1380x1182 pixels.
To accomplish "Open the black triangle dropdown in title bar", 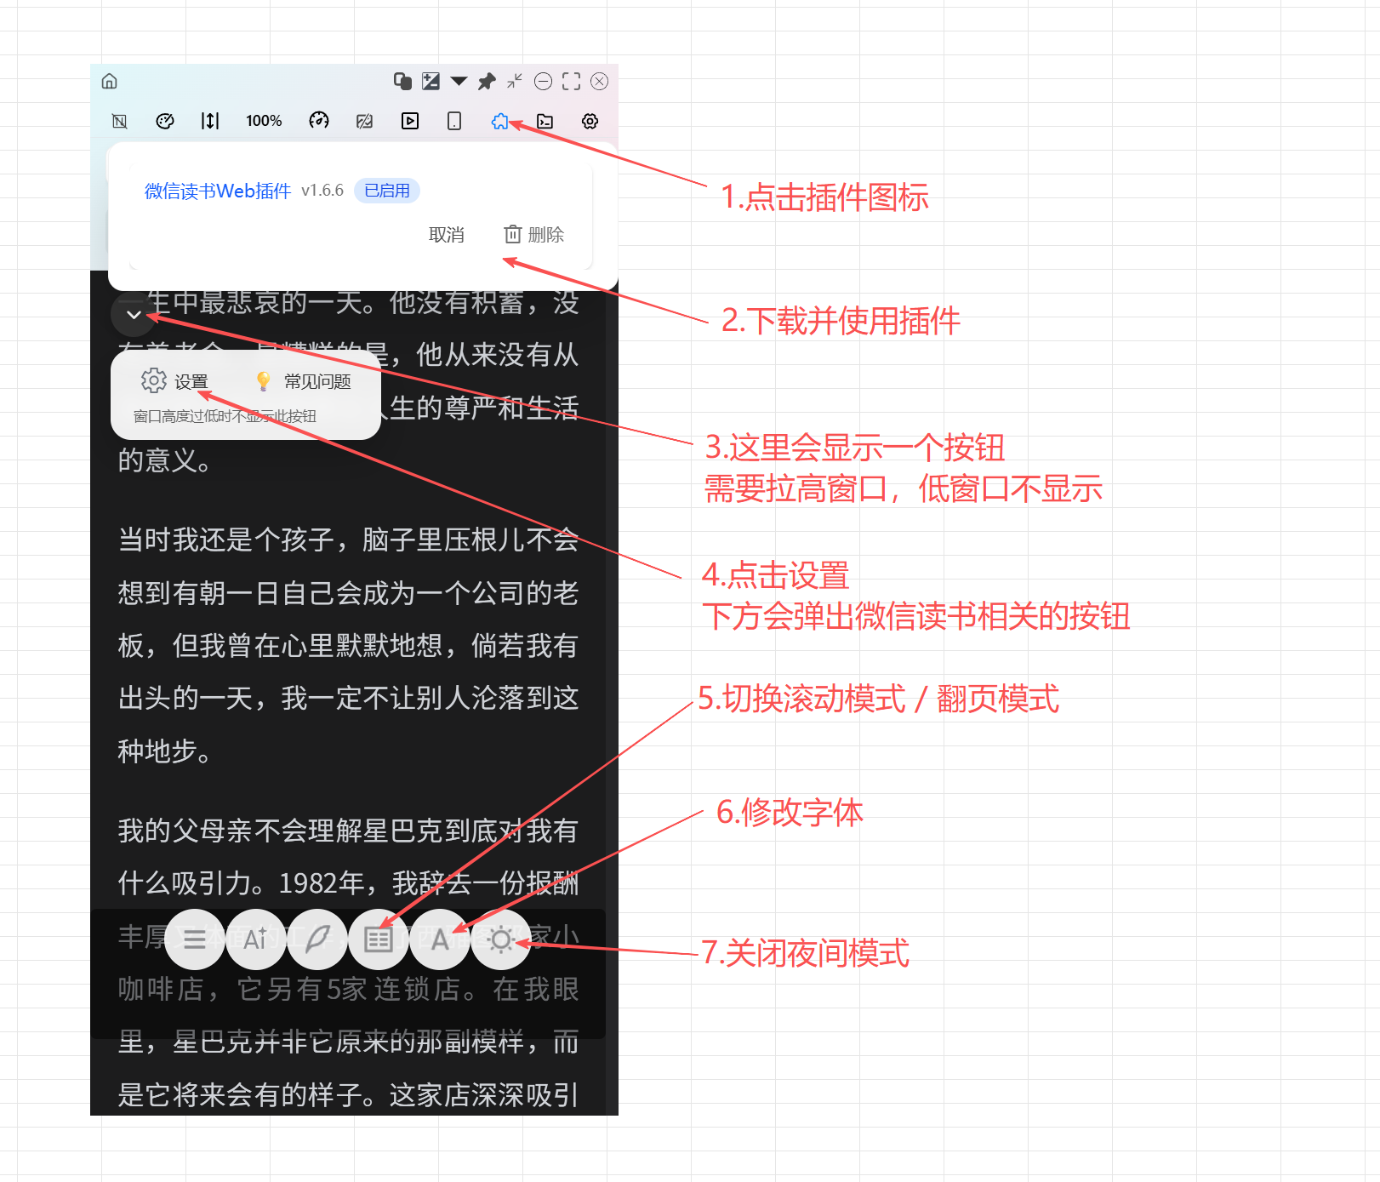I will tap(459, 82).
